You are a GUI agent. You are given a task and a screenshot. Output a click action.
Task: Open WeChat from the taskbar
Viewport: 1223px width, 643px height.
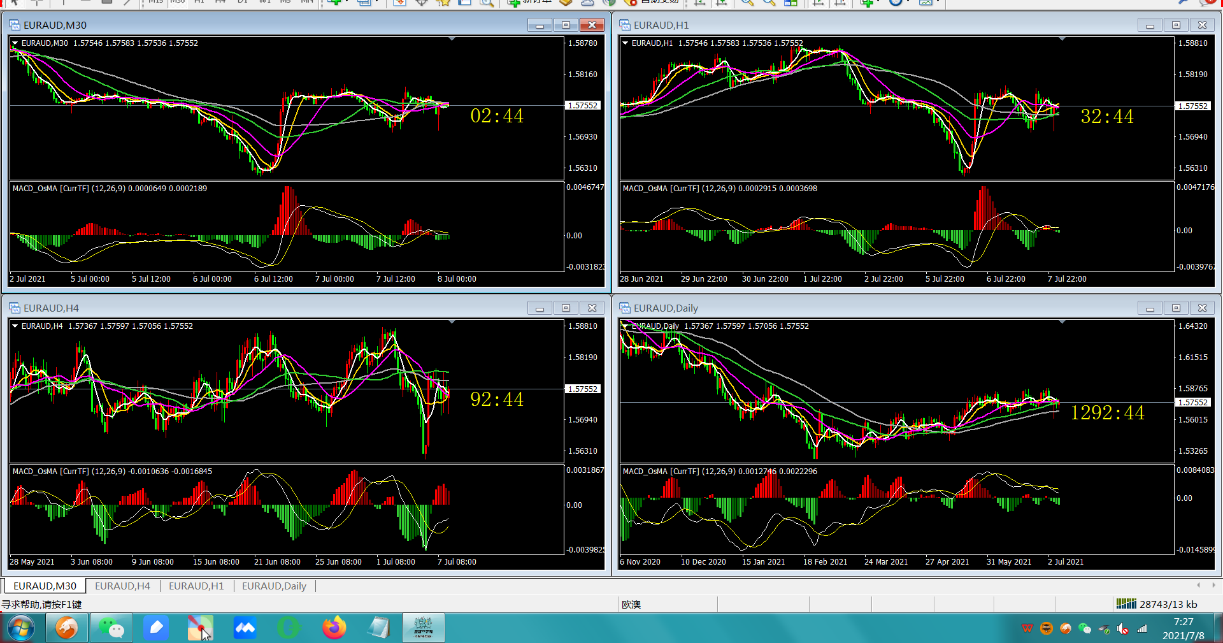[111, 628]
